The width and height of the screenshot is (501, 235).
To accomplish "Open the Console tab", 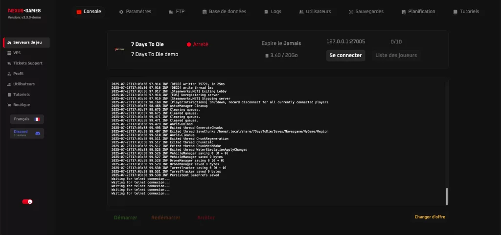I will (x=89, y=12).
